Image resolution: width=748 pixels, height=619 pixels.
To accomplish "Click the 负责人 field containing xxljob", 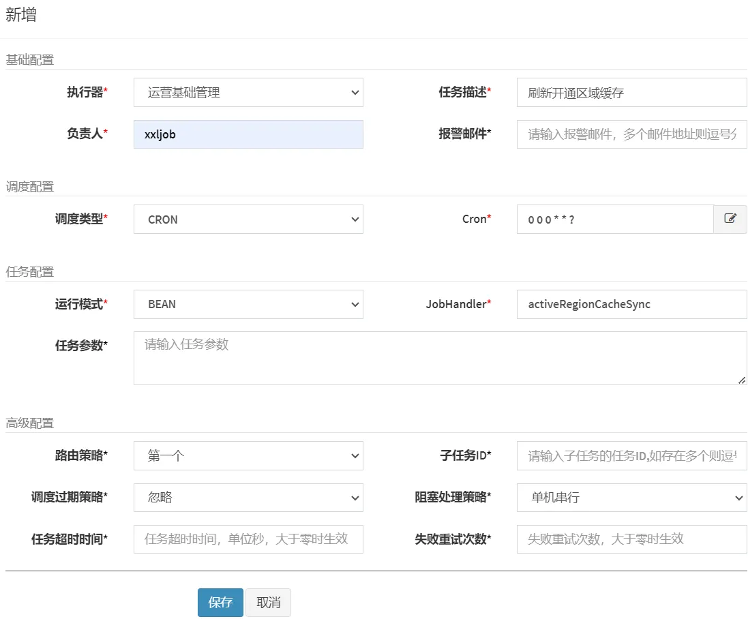I will pos(248,134).
